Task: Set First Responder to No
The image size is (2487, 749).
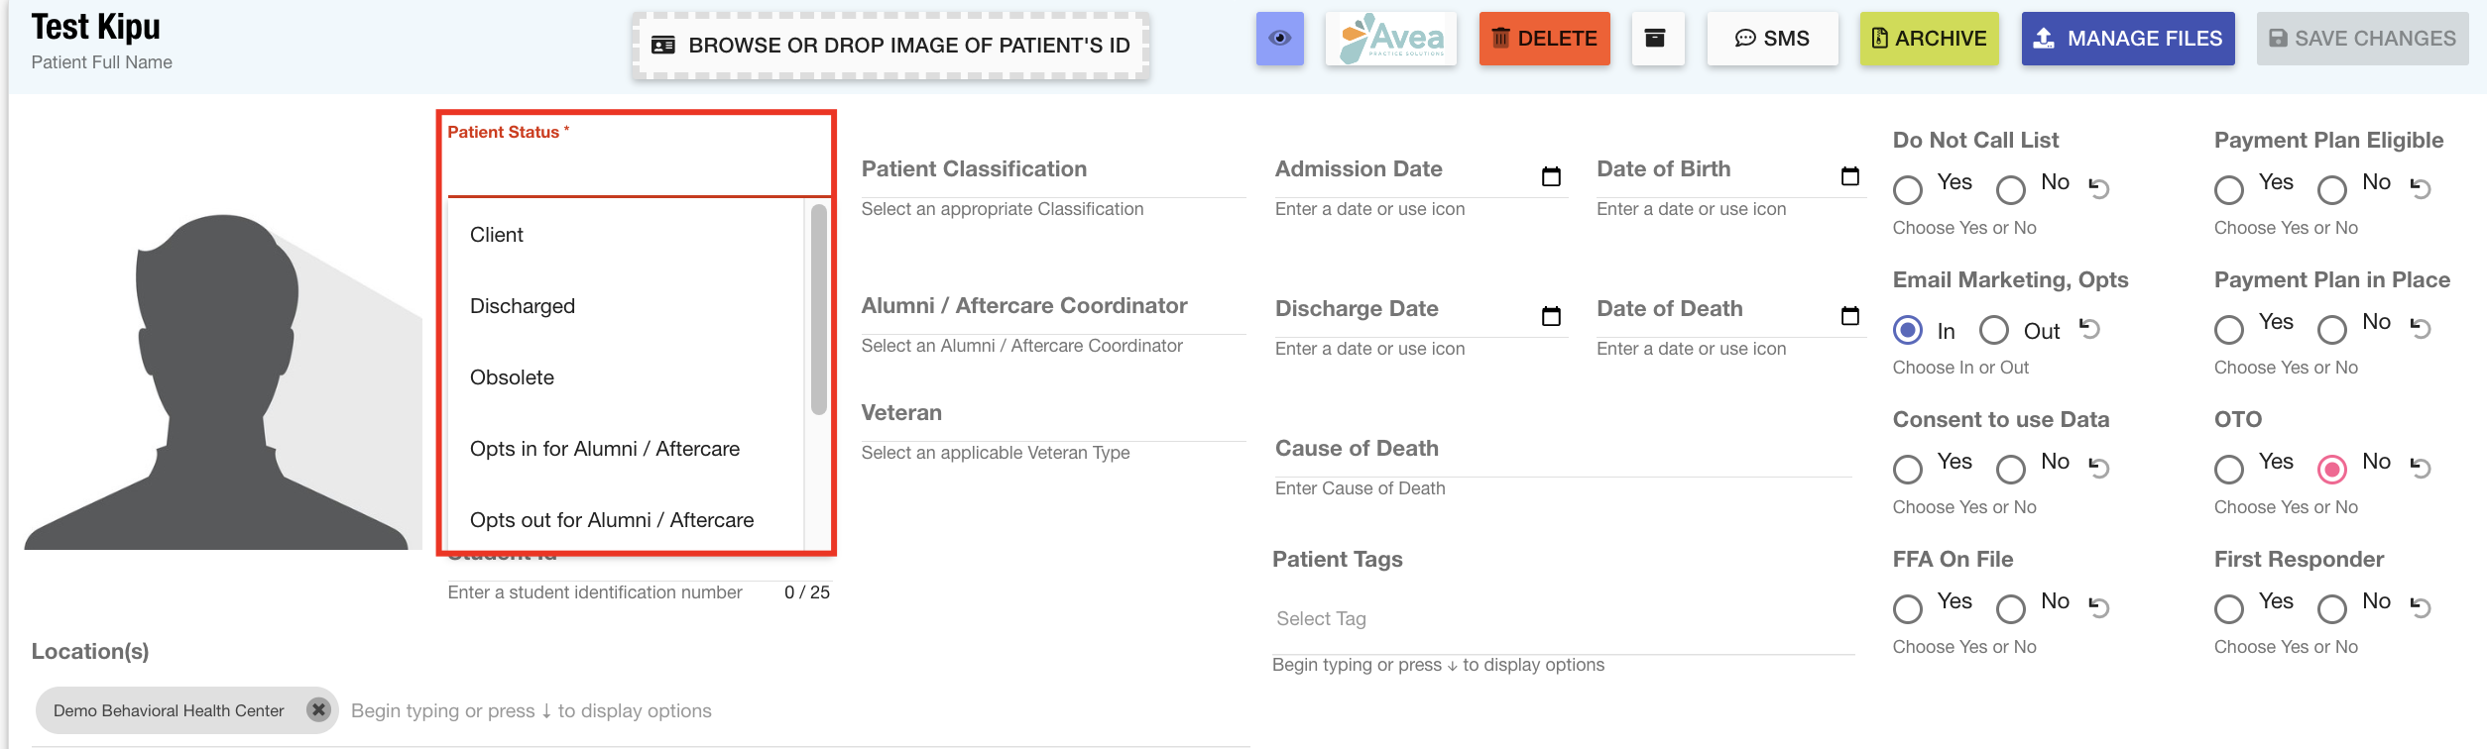Action: click(2331, 608)
